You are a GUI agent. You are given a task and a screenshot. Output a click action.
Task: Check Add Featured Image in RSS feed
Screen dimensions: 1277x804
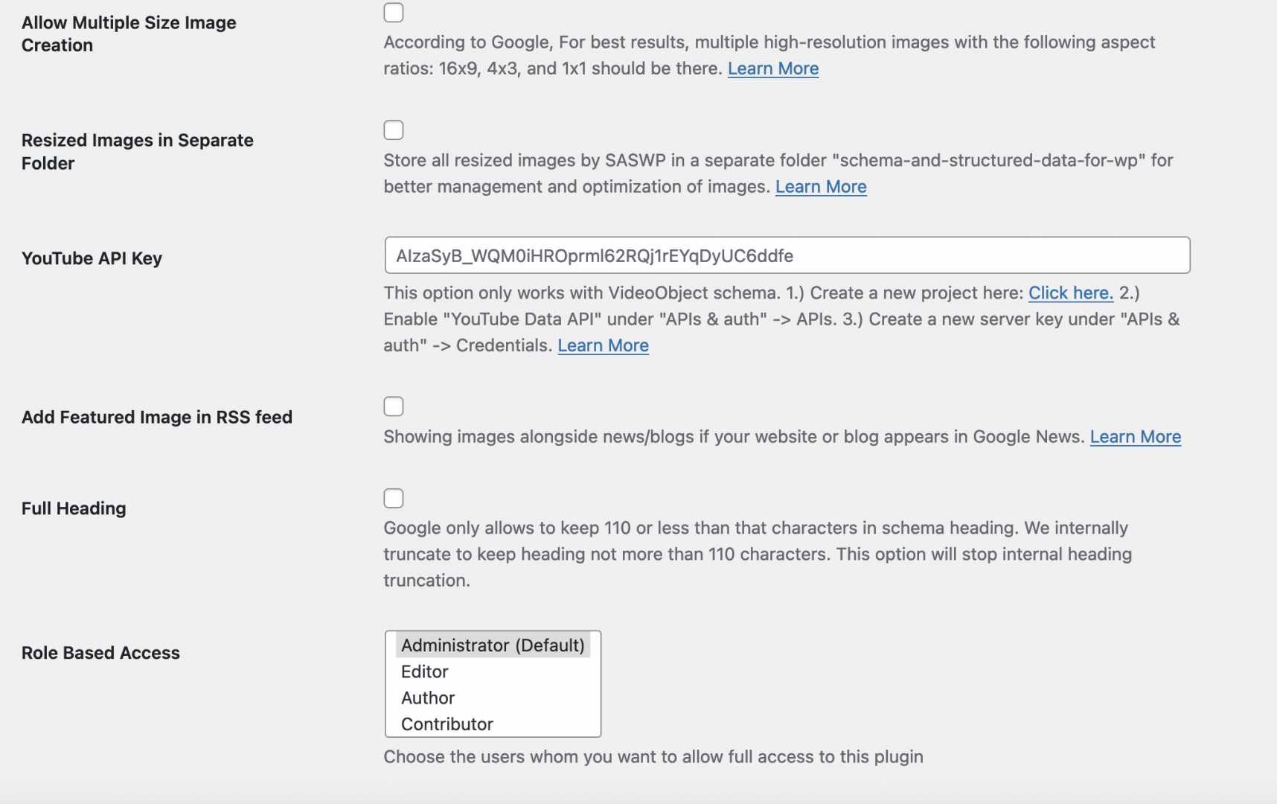[393, 406]
